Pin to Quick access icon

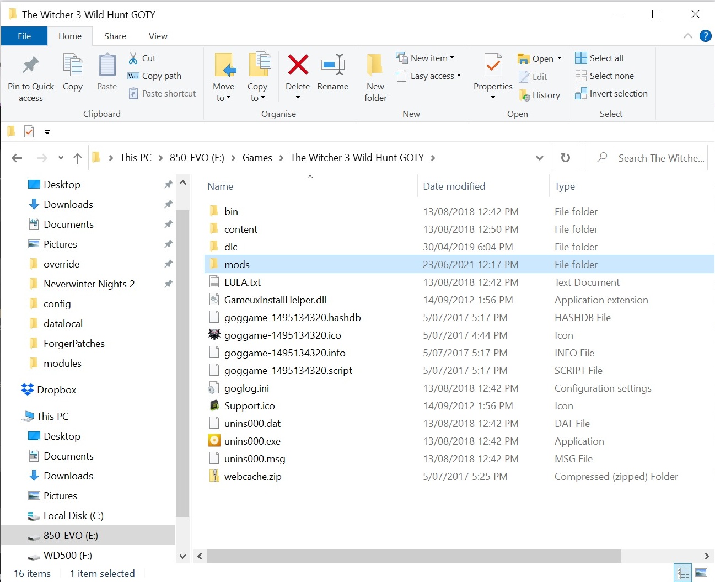[31, 66]
